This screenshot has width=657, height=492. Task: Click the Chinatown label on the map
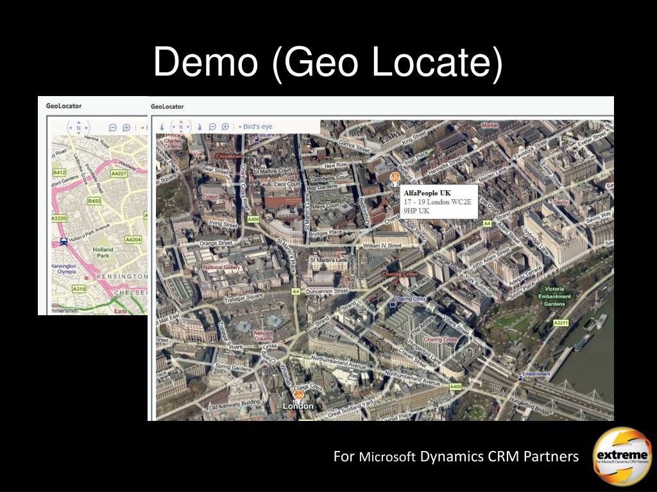pos(229,156)
